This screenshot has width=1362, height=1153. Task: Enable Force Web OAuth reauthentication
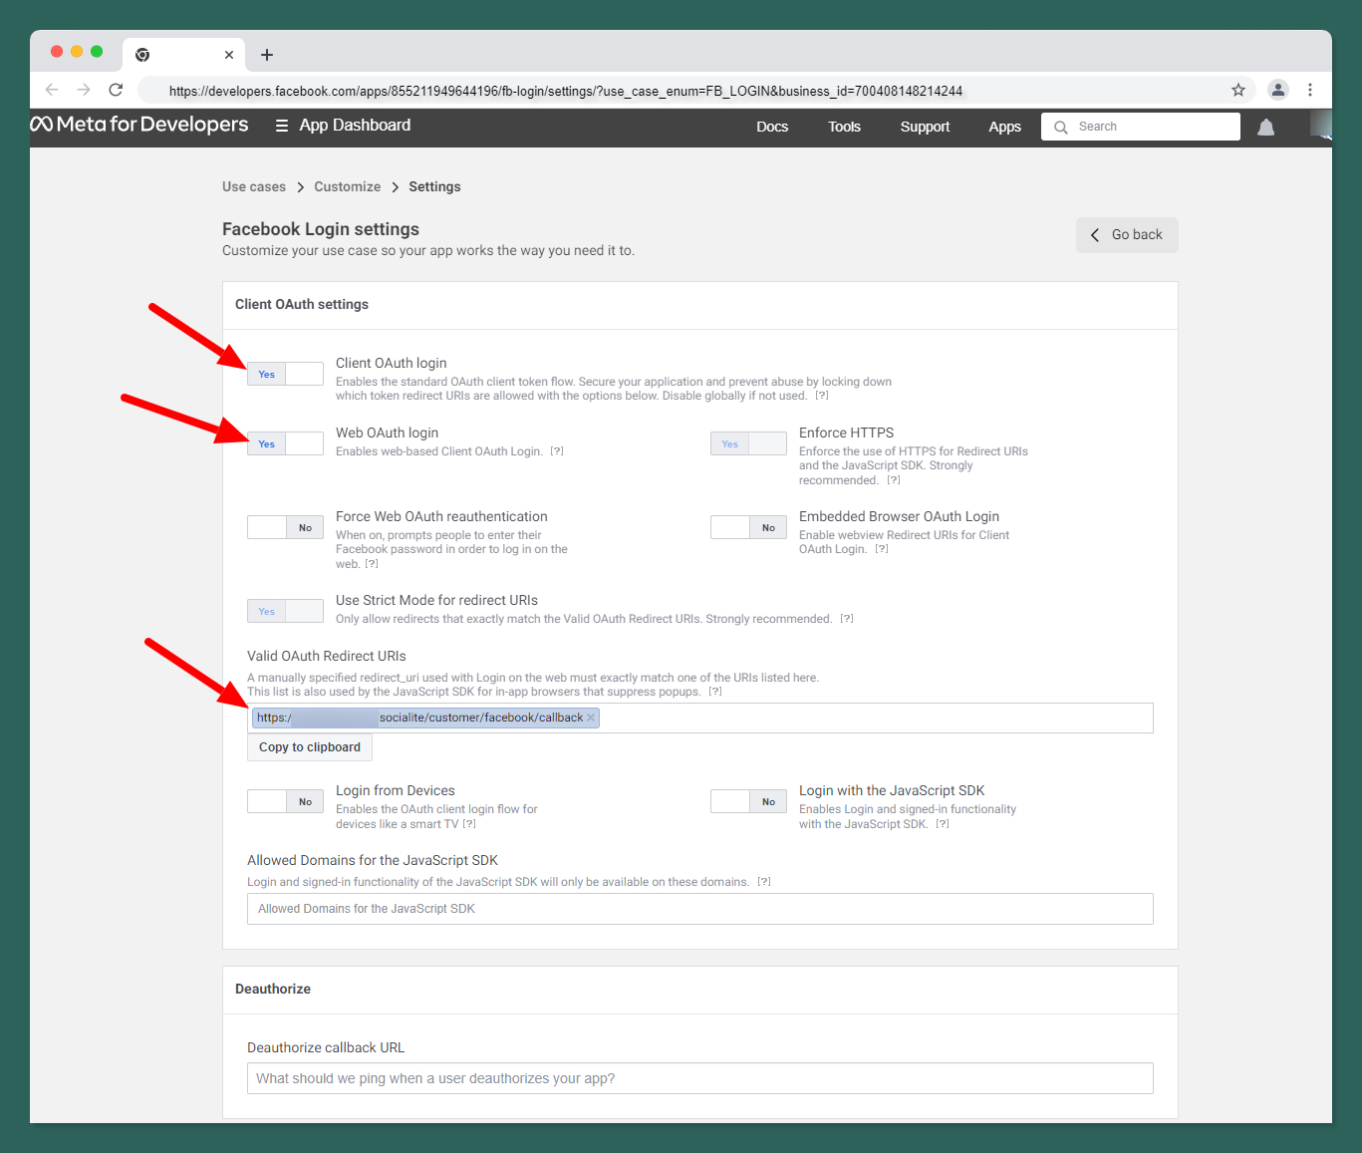click(285, 527)
